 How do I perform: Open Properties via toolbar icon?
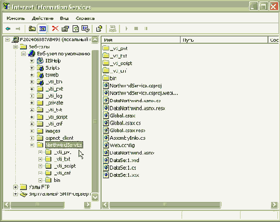[x=65, y=28]
